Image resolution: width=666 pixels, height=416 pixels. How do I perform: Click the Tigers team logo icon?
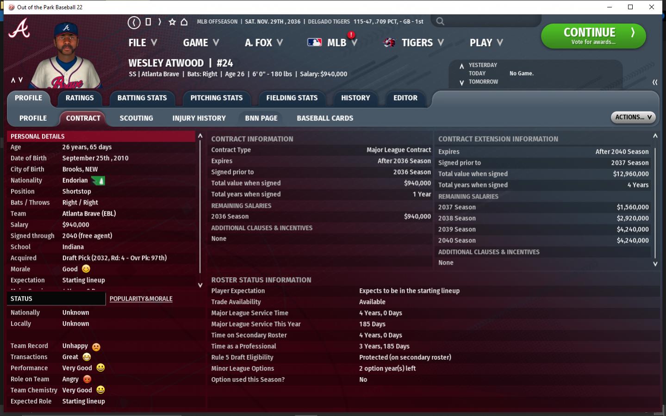(390, 43)
